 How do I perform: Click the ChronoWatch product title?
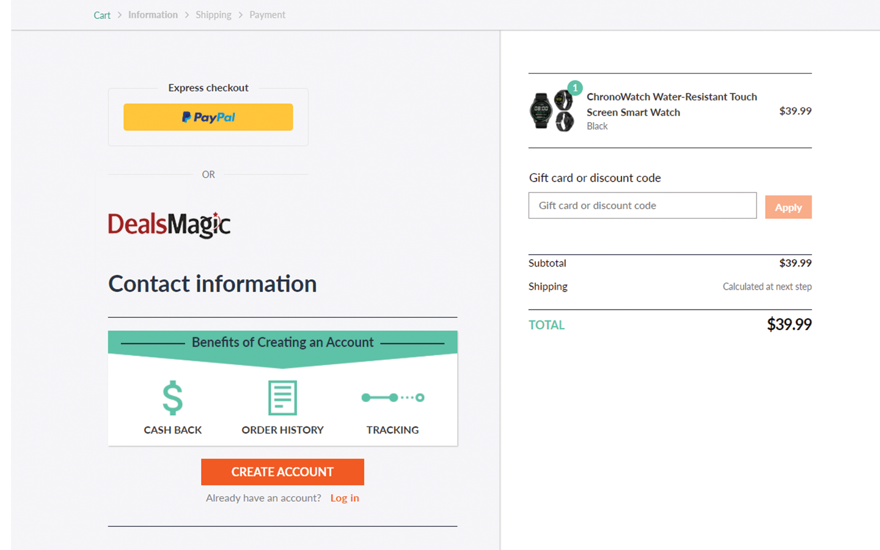click(671, 105)
